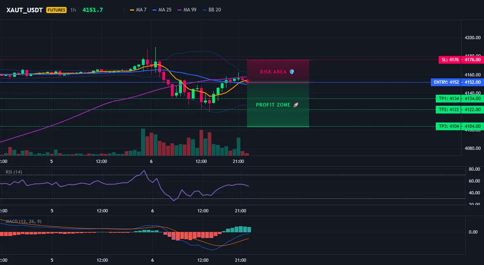This screenshot has height=265, width=484.
Task: Click the 4080.00 price axis value
Action: tap(473, 148)
